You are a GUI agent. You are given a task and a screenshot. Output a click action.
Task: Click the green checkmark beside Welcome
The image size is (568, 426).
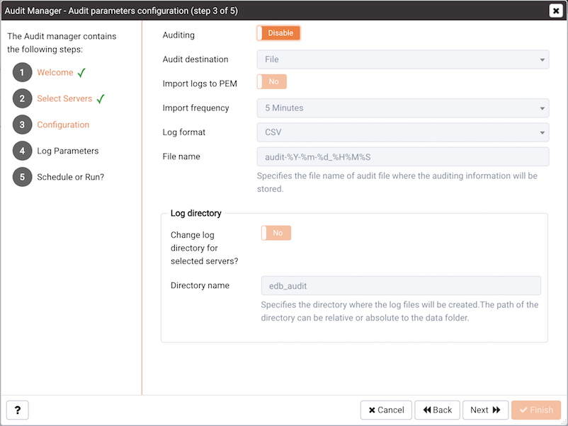click(81, 73)
